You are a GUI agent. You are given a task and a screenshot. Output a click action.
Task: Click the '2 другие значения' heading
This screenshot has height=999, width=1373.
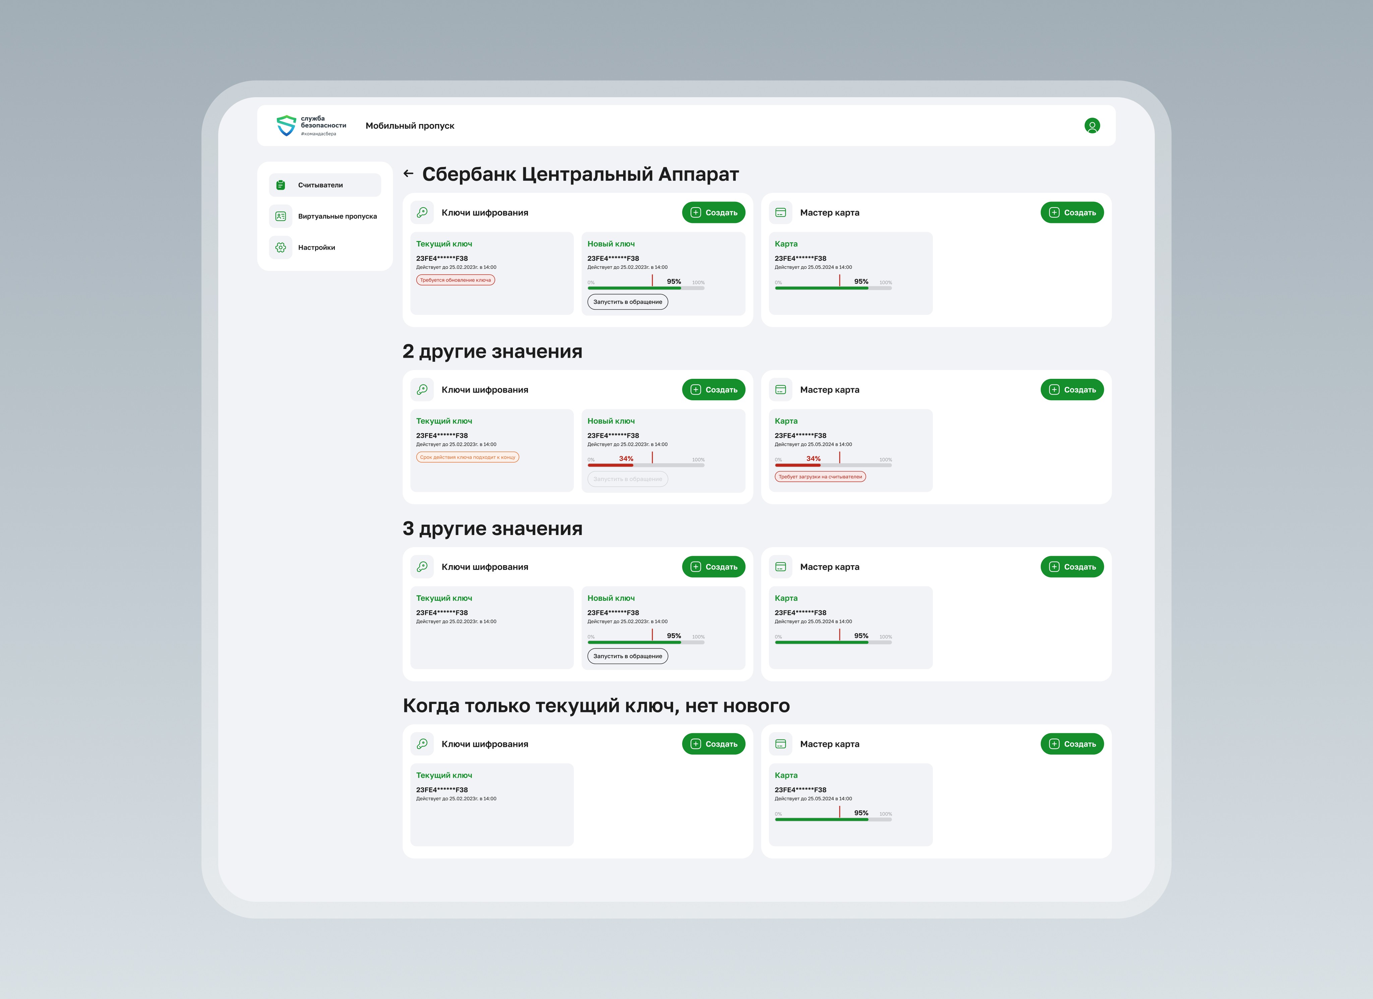tap(493, 351)
